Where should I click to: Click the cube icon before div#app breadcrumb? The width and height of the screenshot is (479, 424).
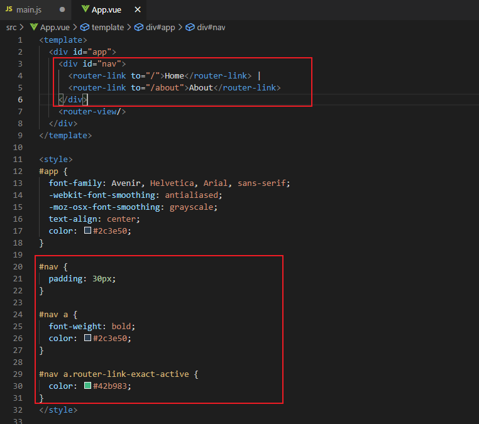click(x=139, y=28)
